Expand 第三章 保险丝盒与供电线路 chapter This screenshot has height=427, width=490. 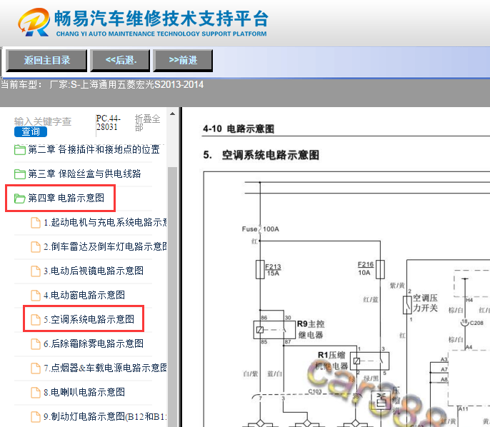click(84, 174)
